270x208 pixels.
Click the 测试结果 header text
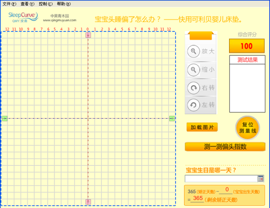pos(247,60)
